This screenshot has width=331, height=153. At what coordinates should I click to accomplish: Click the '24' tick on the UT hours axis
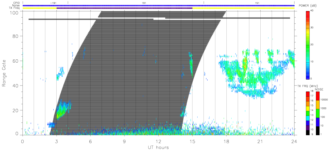[294, 141]
